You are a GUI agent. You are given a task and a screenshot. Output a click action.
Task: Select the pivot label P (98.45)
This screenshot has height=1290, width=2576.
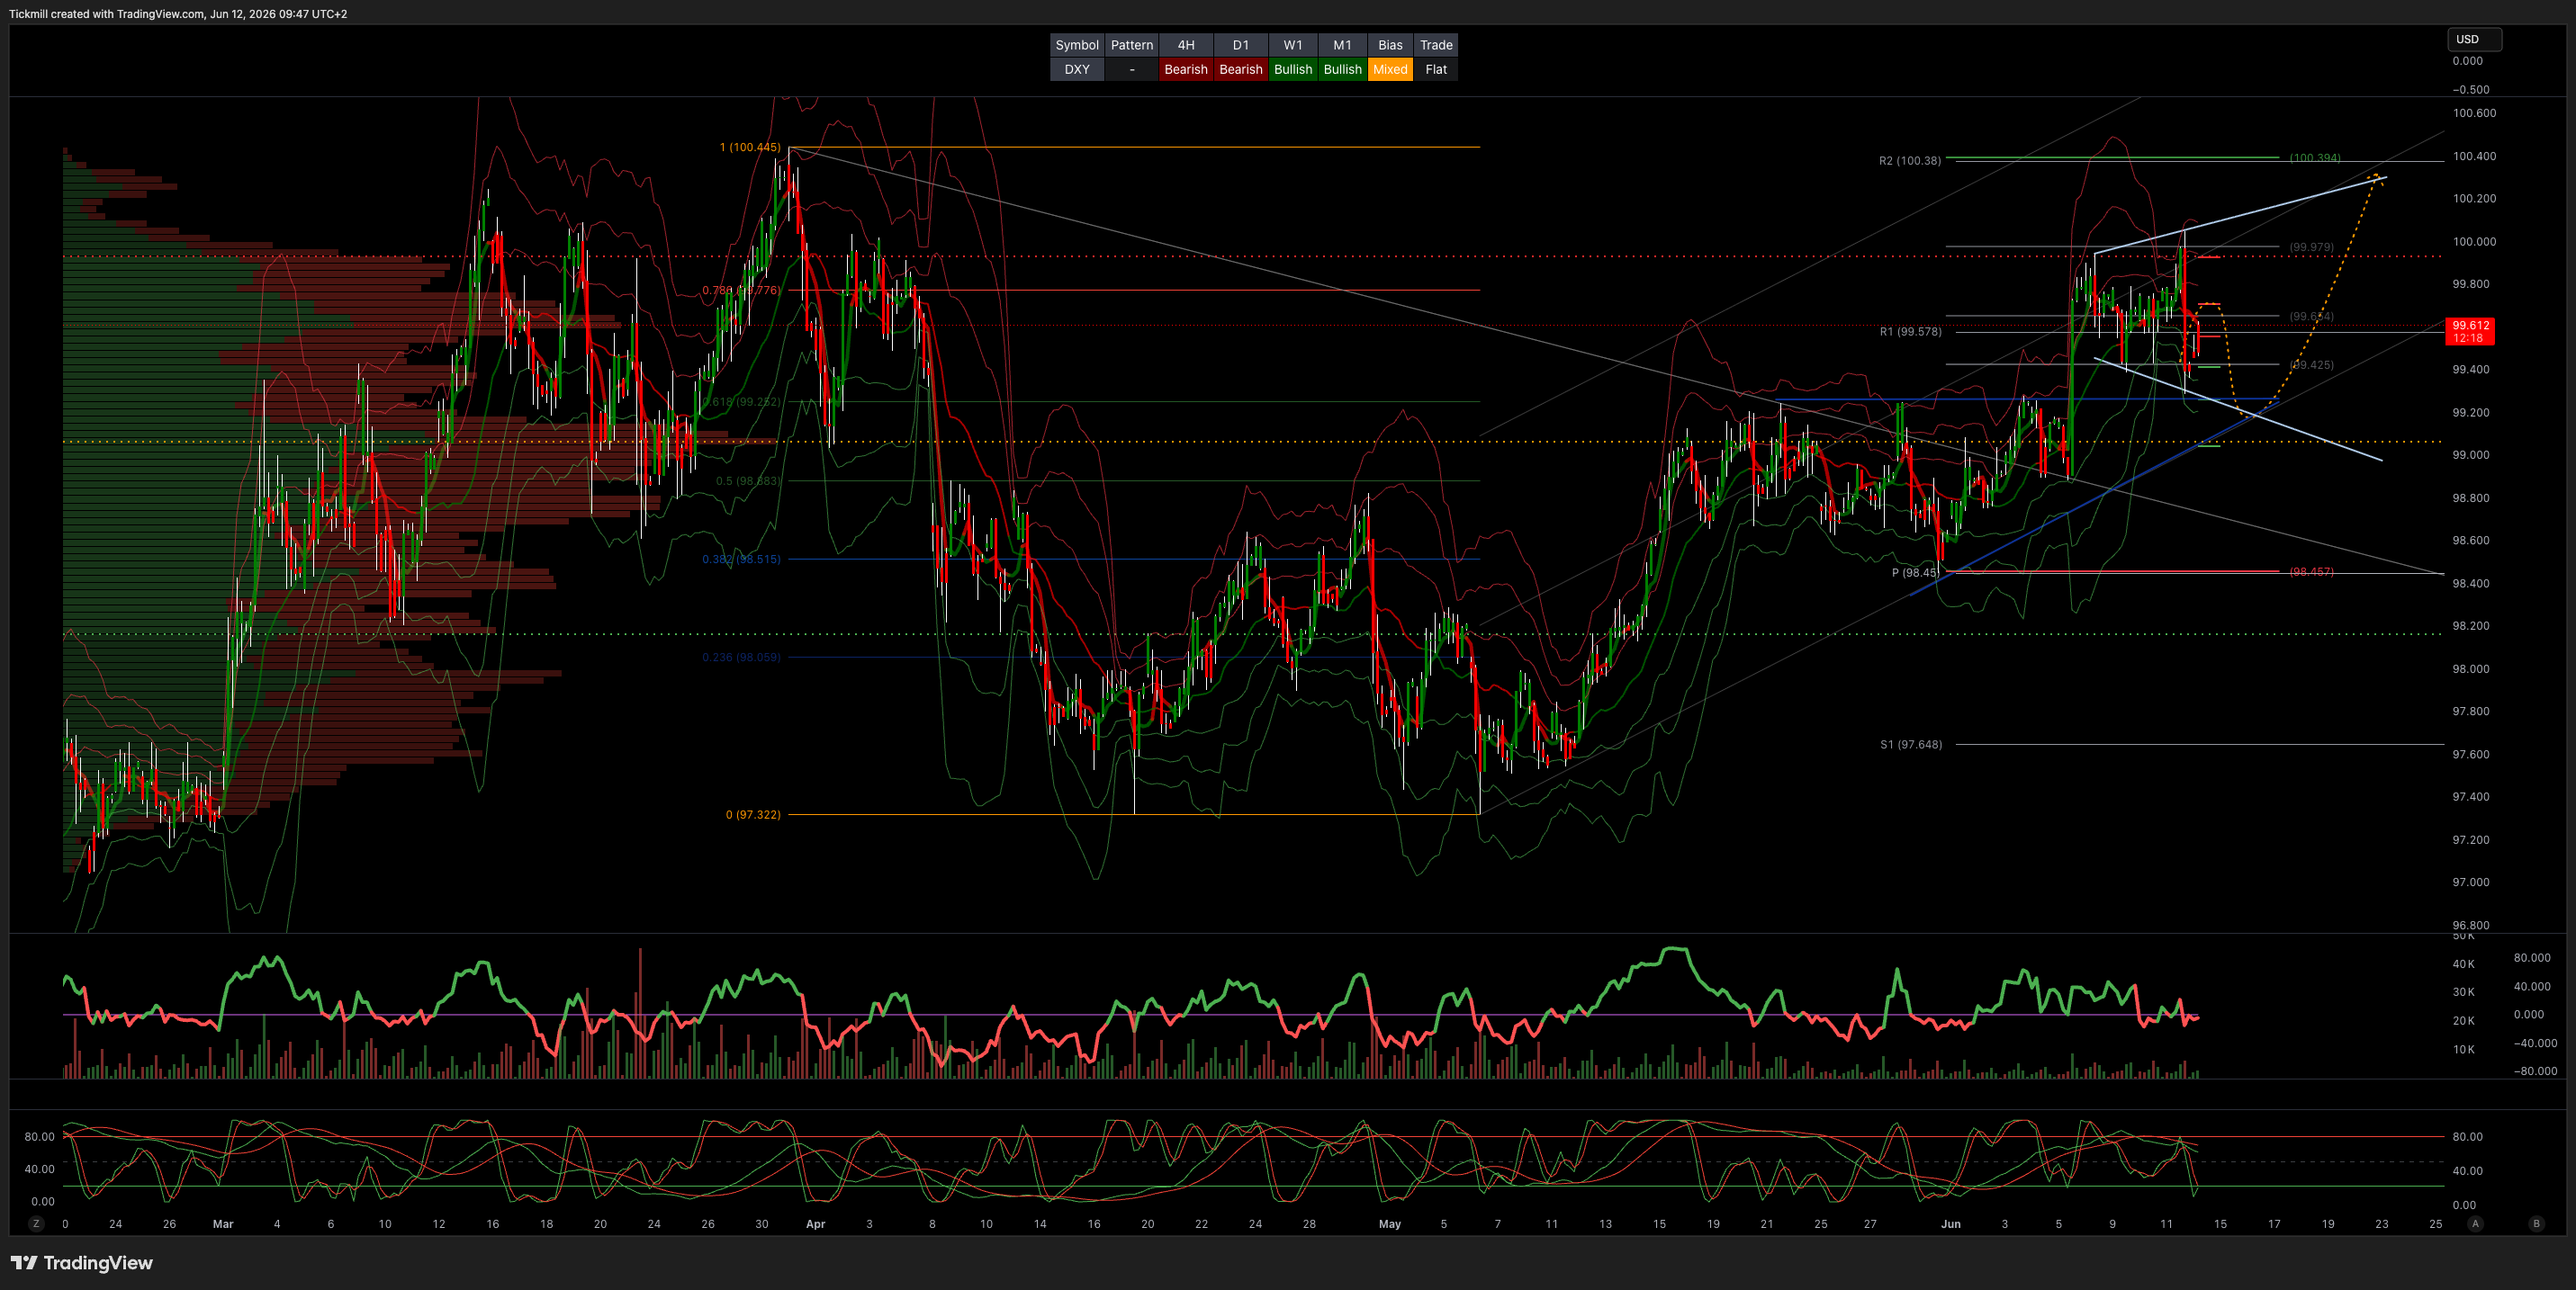pos(1914,572)
